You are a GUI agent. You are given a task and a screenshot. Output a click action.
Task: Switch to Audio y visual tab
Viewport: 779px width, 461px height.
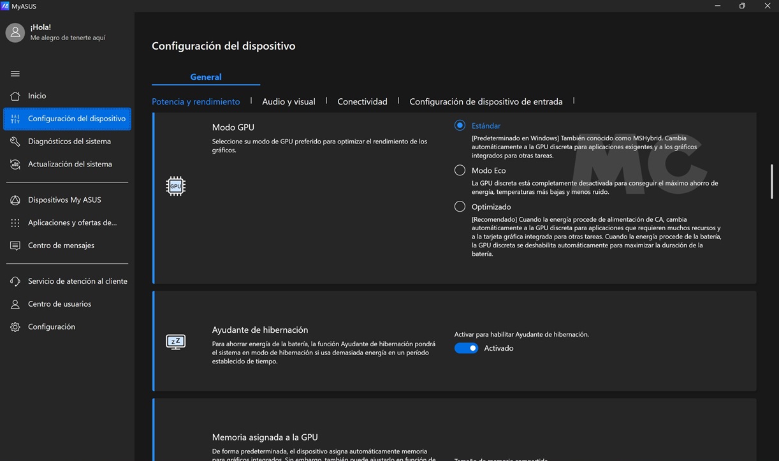pos(288,101)
